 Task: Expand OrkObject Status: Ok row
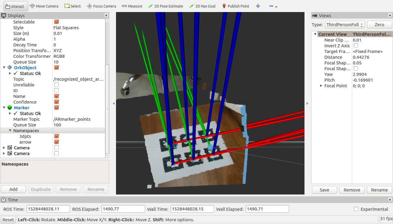10,73
